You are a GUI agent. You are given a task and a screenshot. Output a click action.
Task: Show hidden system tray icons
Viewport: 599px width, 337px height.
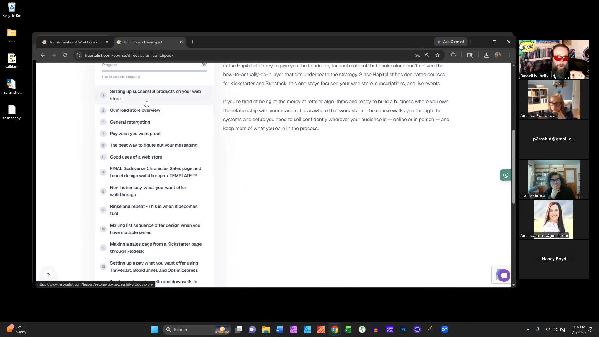pyautogui.click(x=528, y=330)
